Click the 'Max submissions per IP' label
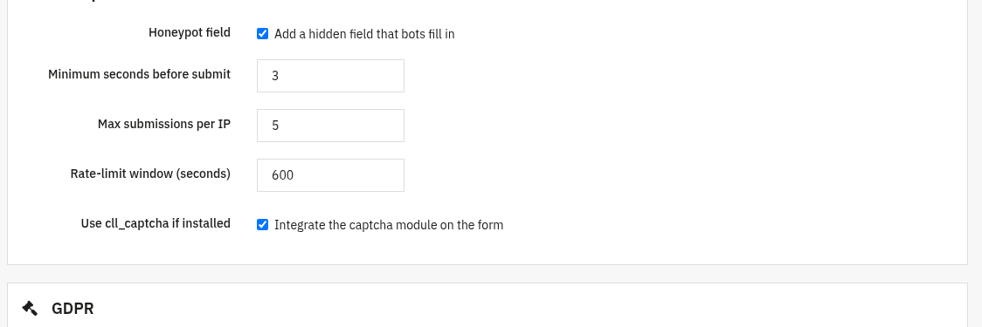Image resolution: width=982 pixels, height=327 pixels. point(164,124)
